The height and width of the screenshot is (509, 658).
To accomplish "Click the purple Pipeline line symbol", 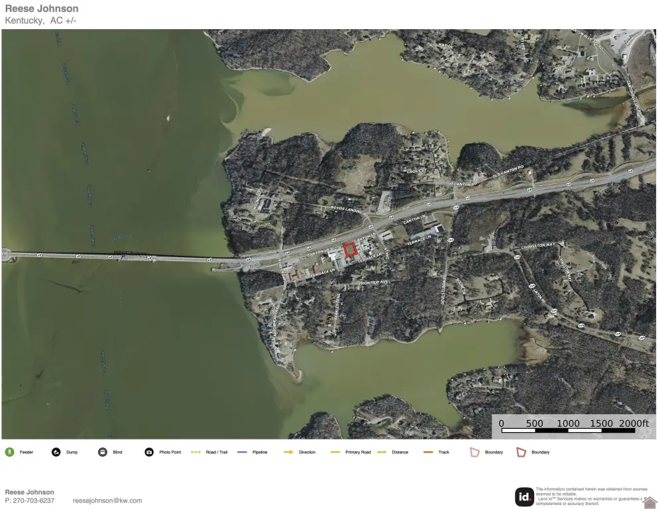I will pos(242,452).
